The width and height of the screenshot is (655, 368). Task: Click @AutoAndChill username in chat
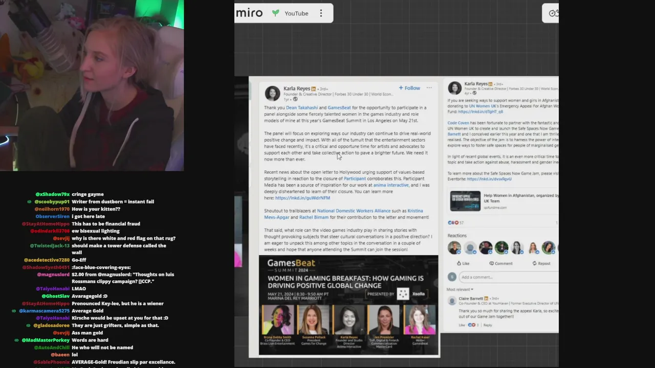(51, 348)
